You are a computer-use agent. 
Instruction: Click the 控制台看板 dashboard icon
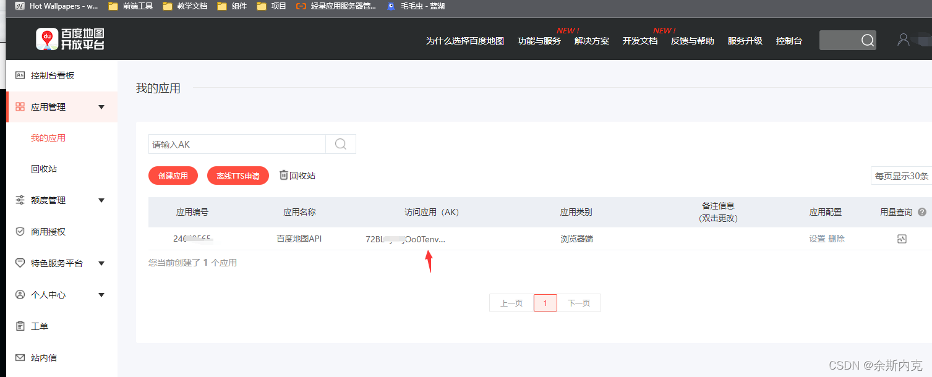pos(20,75)
